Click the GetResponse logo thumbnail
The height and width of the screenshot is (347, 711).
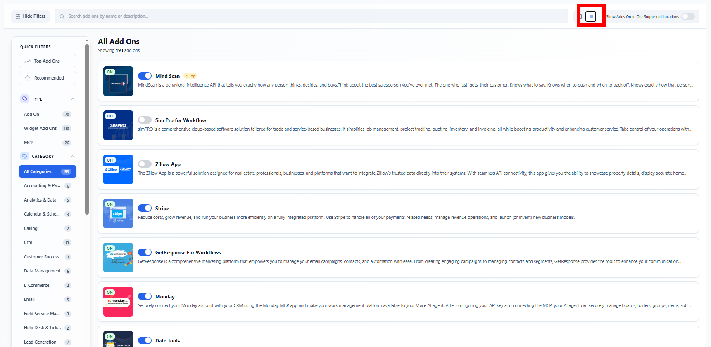click(x=118, y=258)
